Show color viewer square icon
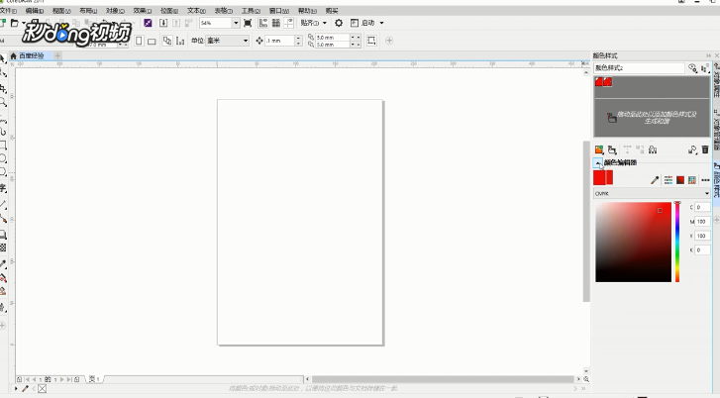720x398 pixels. coord(680,180)
